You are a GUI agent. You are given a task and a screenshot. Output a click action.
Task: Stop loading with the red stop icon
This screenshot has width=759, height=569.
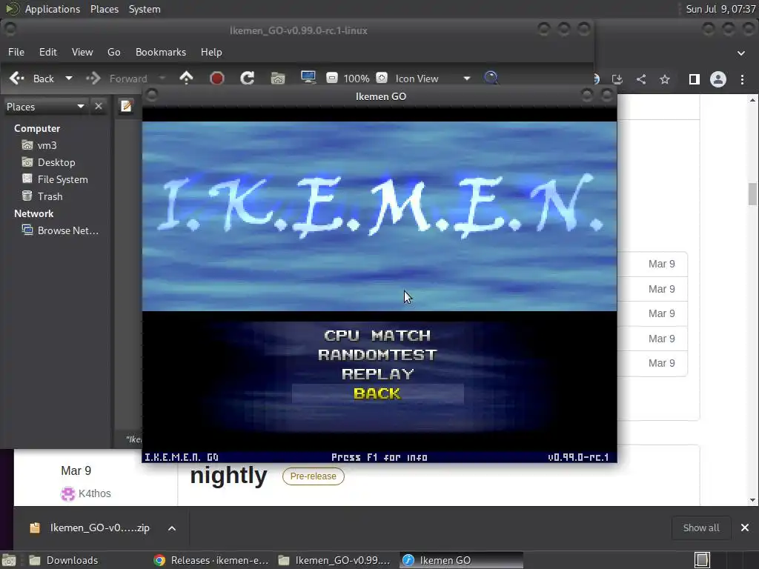(217, 78)
